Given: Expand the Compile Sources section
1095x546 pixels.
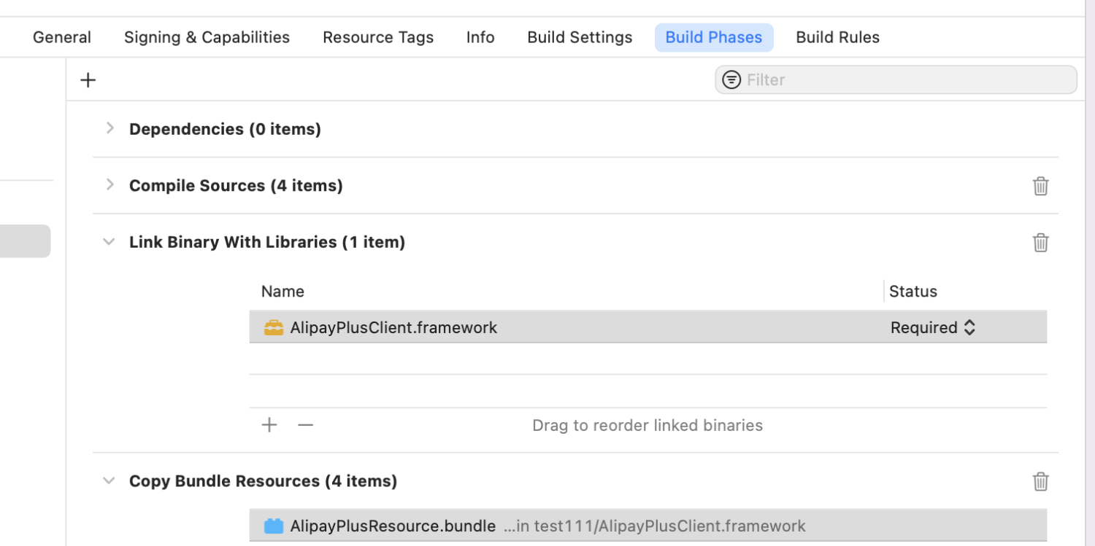Looking at the screenshot, I should (x=109, y=185).
